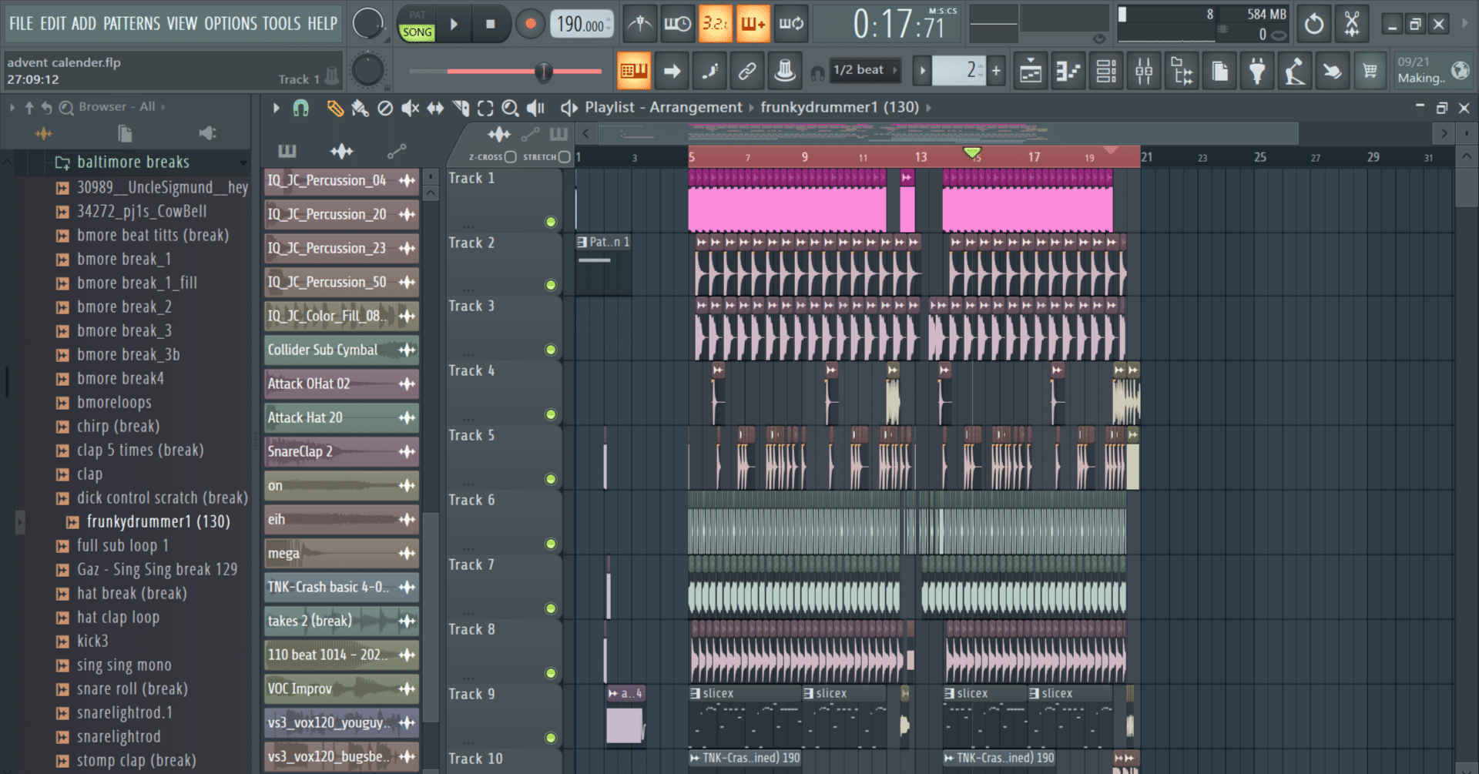Image resolution: width=1479 pixels, height=774 pixels.
Task: Select the paint brush tool in playlist
Action: click(x=360, y=108)
